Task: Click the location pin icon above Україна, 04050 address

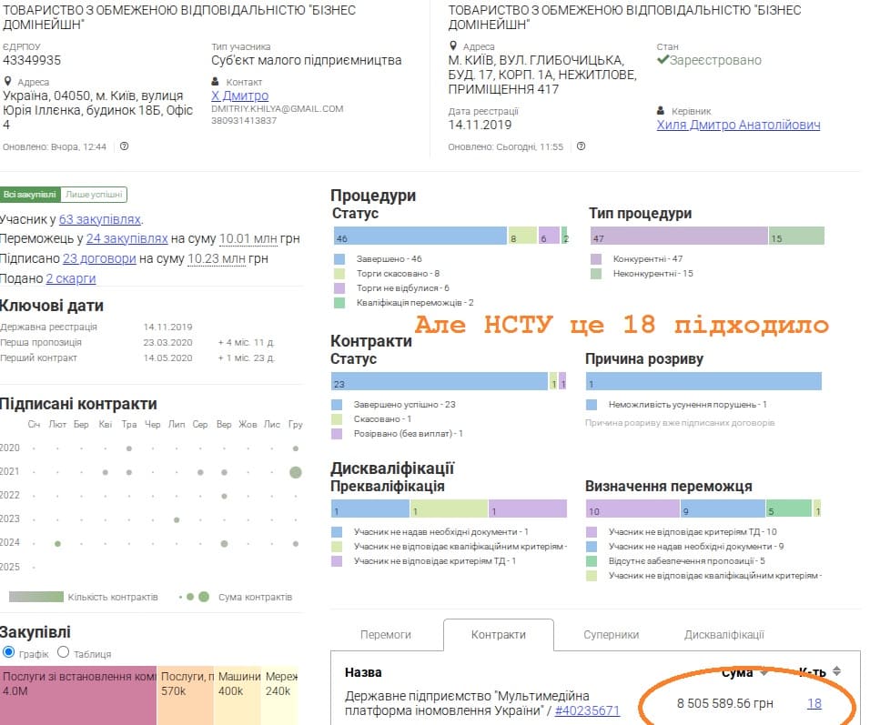Action: pos(7,82)
